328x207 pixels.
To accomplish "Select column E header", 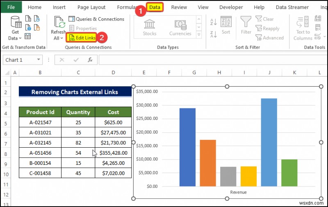I will pos(144,73).
